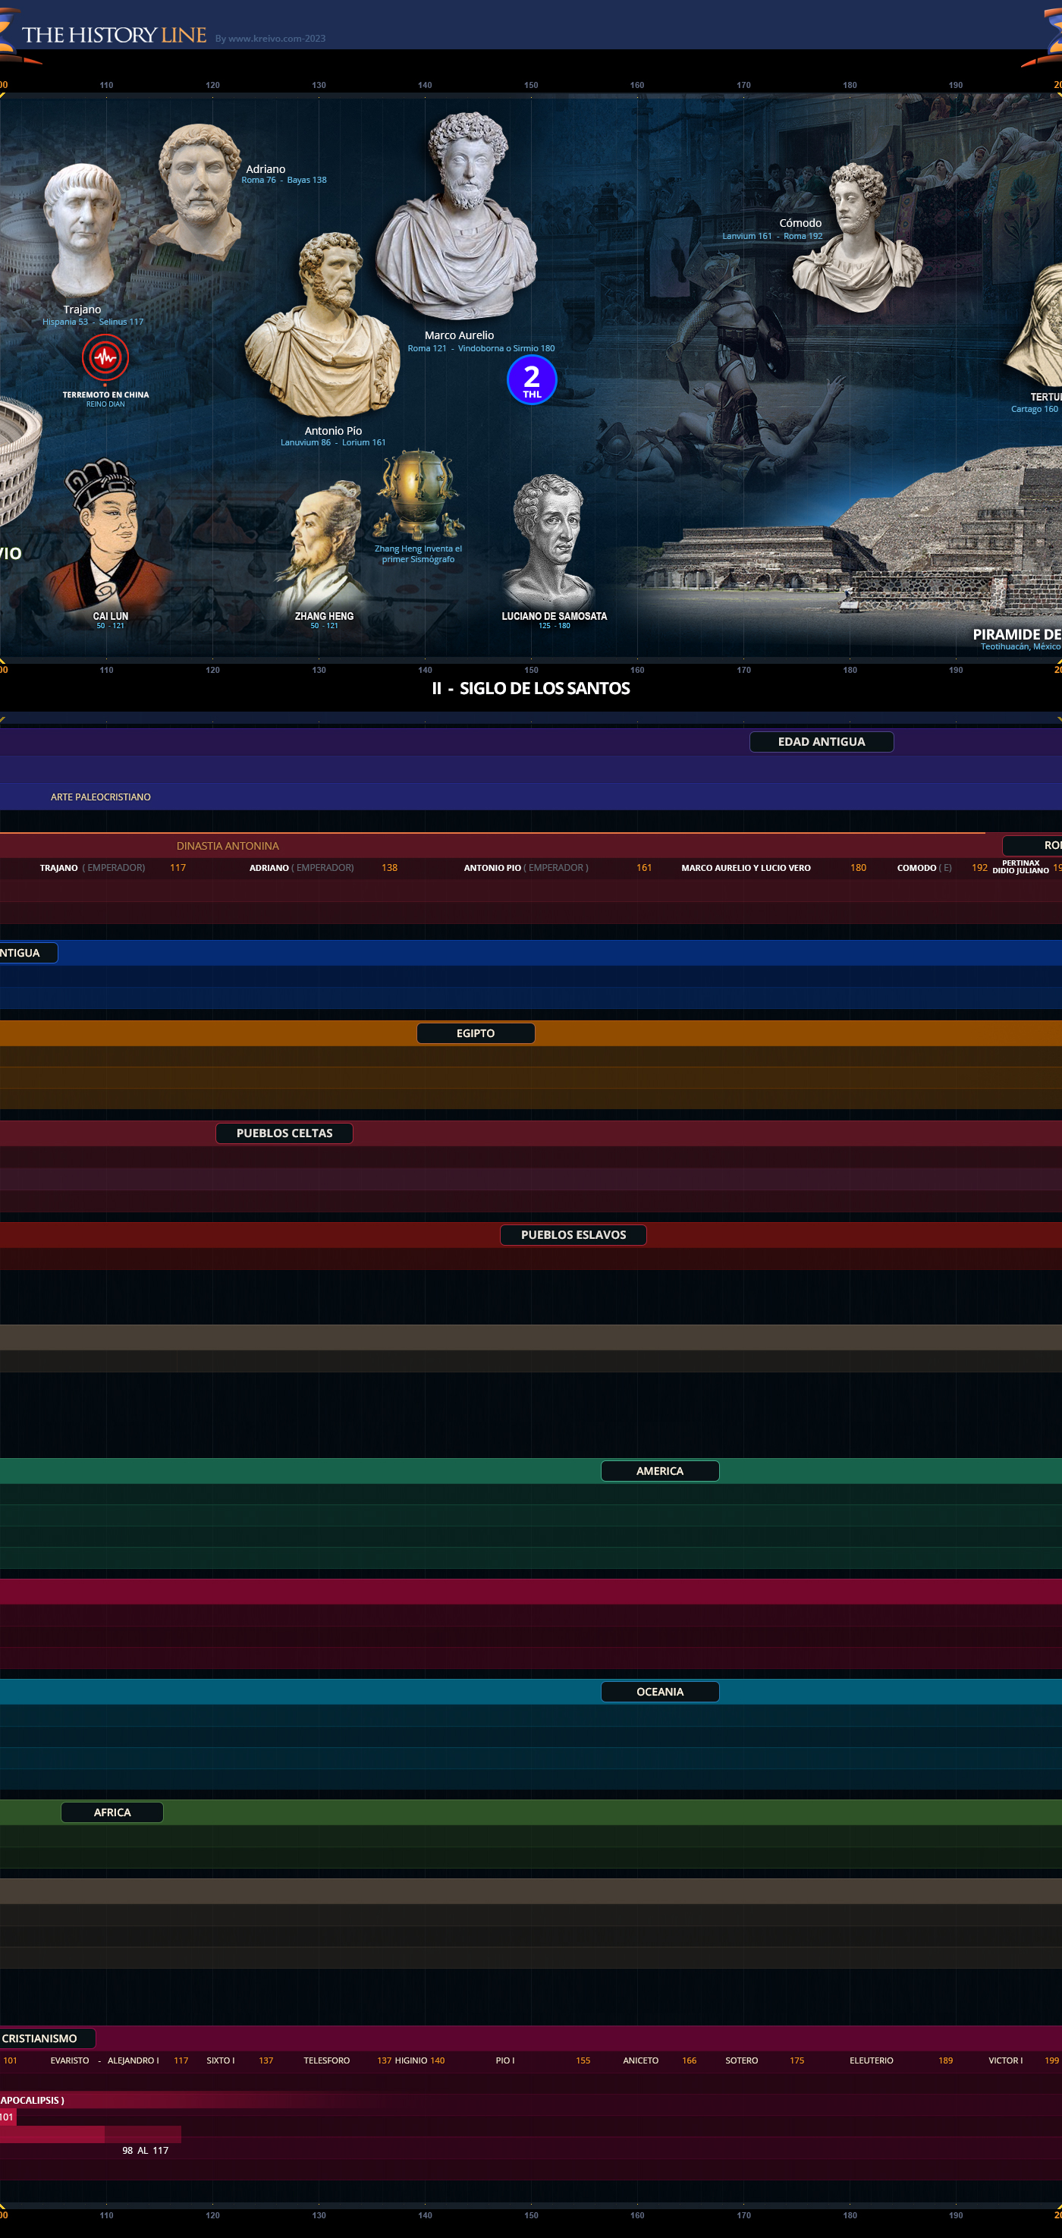Click the Cai Lun portrait
The image size is (1062, 2238).
pos(108,533)
